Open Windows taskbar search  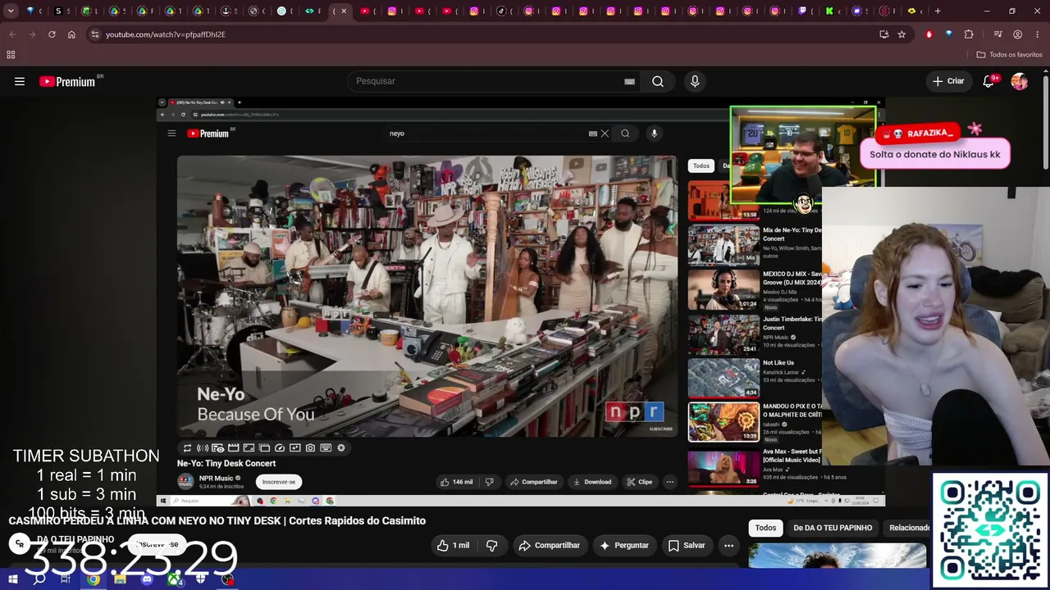pyautogui.click(x=39, y=580)
